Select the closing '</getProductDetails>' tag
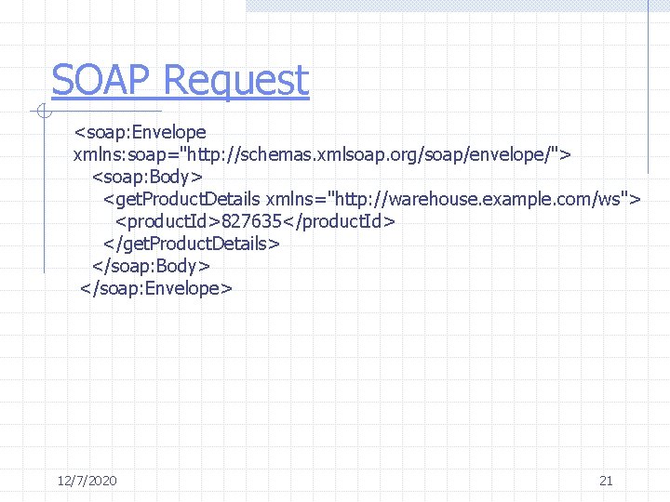The image size is (670, 502). (x=192, y=244)
